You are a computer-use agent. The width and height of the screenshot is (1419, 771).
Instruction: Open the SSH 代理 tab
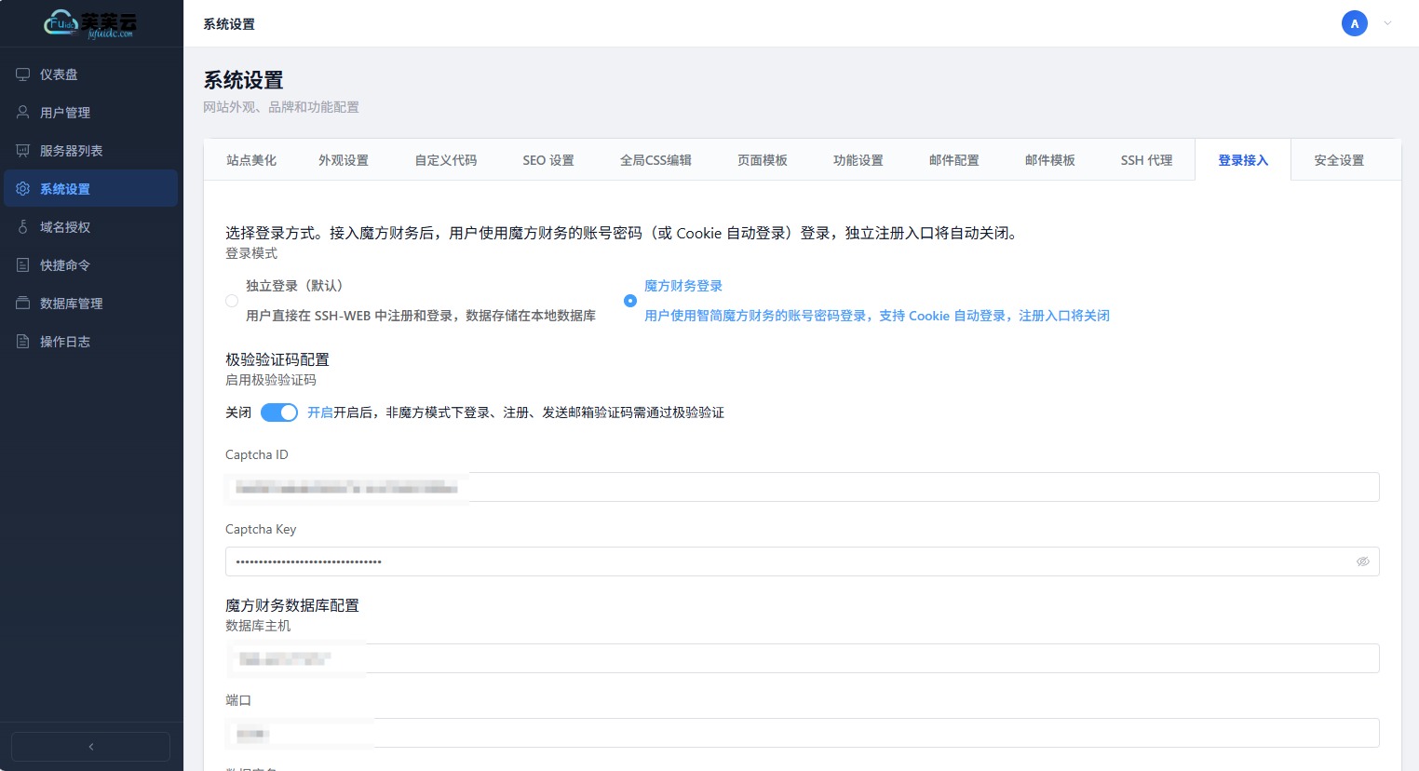click(x=1146, y=160)
